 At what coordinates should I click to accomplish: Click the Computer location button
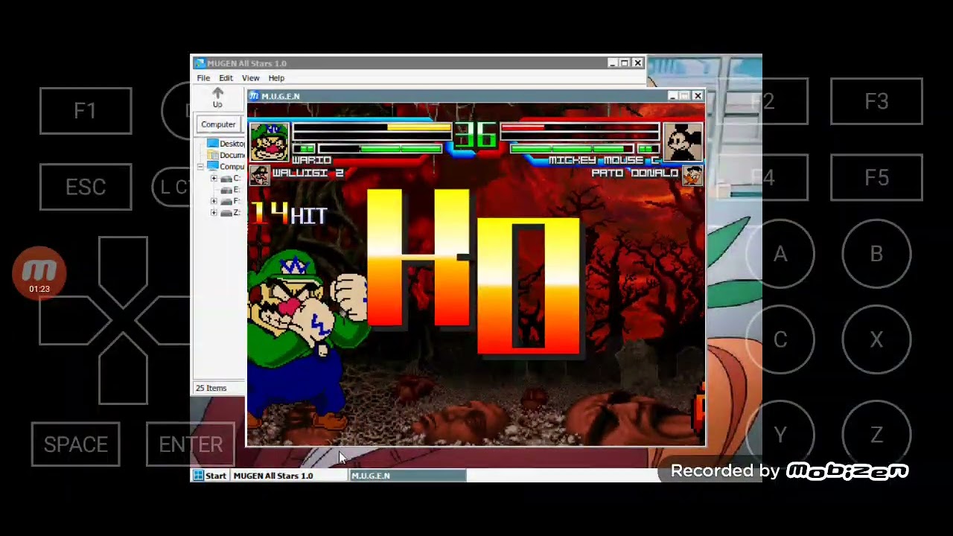point(218,124)
